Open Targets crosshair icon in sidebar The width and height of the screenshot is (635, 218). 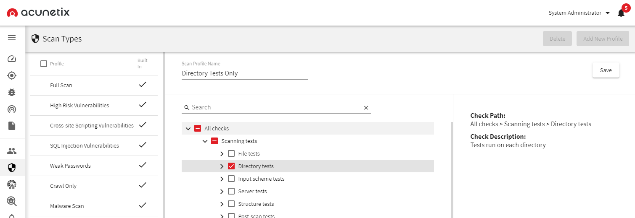[12, 75]
